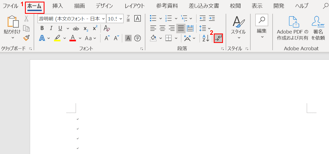Align text right
Image resolution: width=329 pixels, height=154 pixels.
[172, 28]
